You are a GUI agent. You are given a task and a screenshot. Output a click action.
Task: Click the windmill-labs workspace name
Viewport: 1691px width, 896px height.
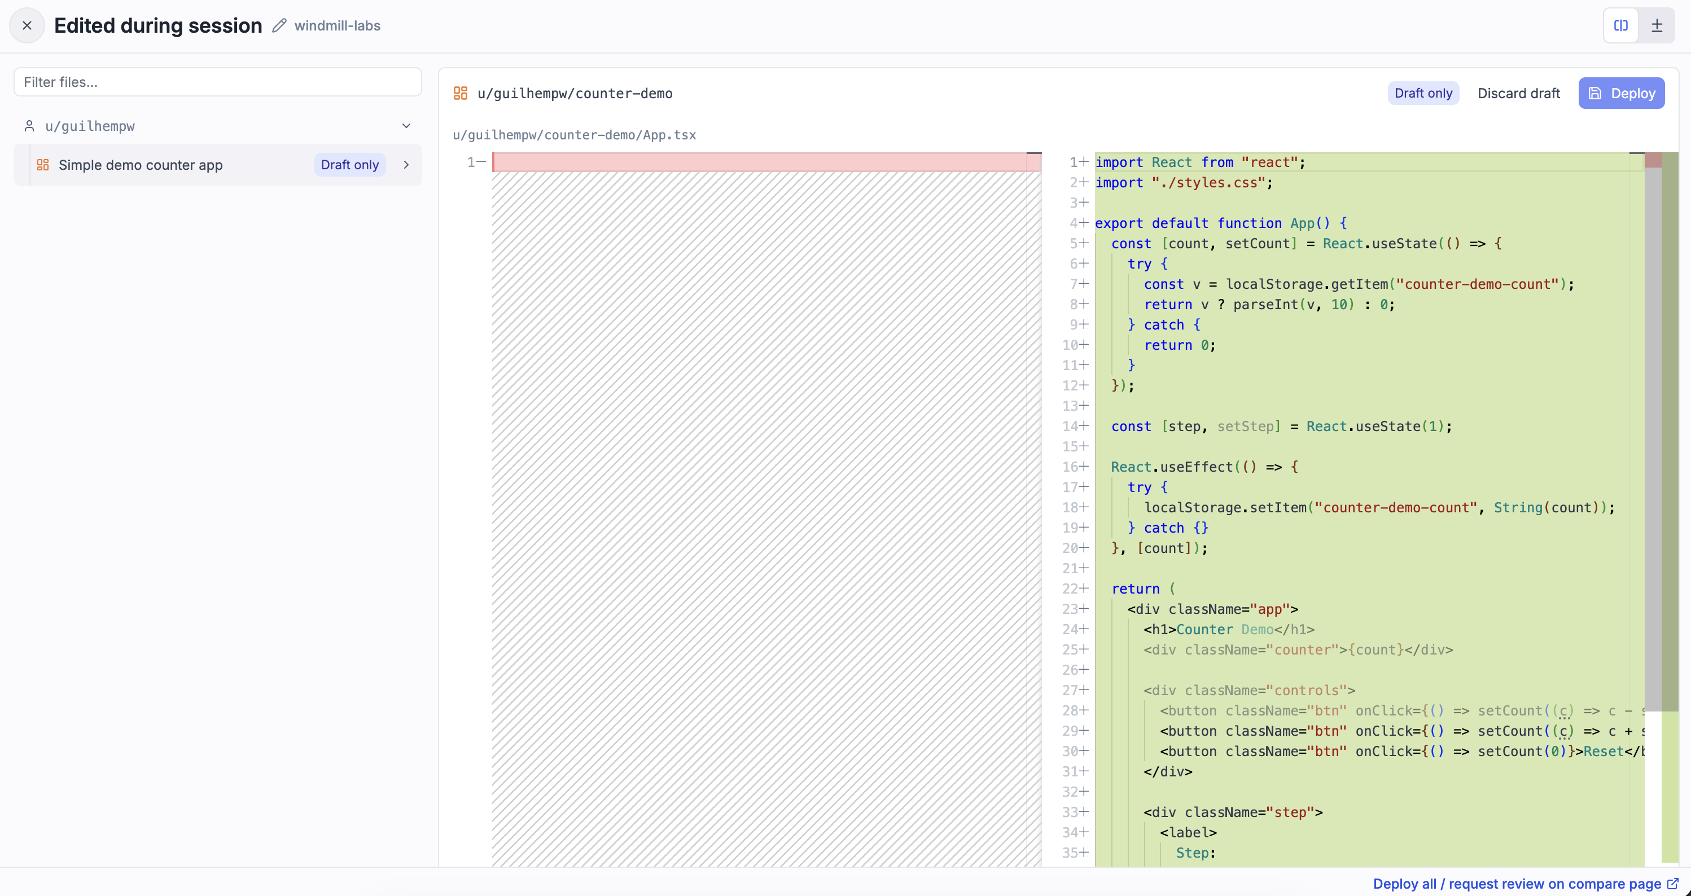338,25
